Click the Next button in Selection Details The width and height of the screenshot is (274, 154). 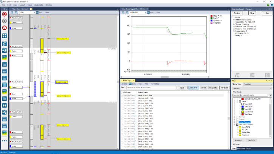point(267,13)
